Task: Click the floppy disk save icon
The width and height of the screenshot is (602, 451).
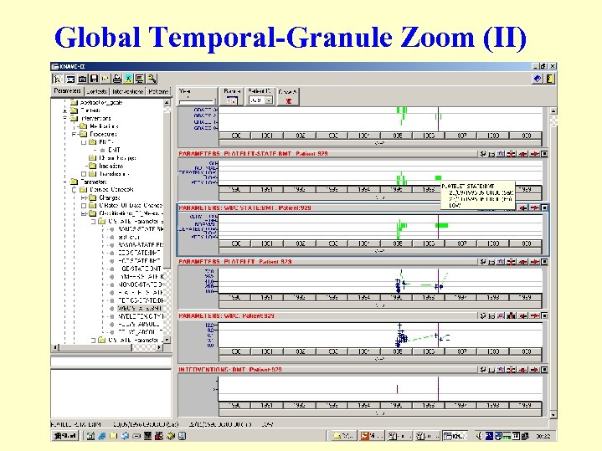Action: 94,79
